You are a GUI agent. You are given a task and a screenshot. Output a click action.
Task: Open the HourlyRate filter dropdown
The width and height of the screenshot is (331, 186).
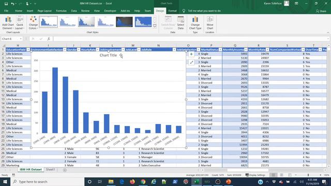coord(98,50)
